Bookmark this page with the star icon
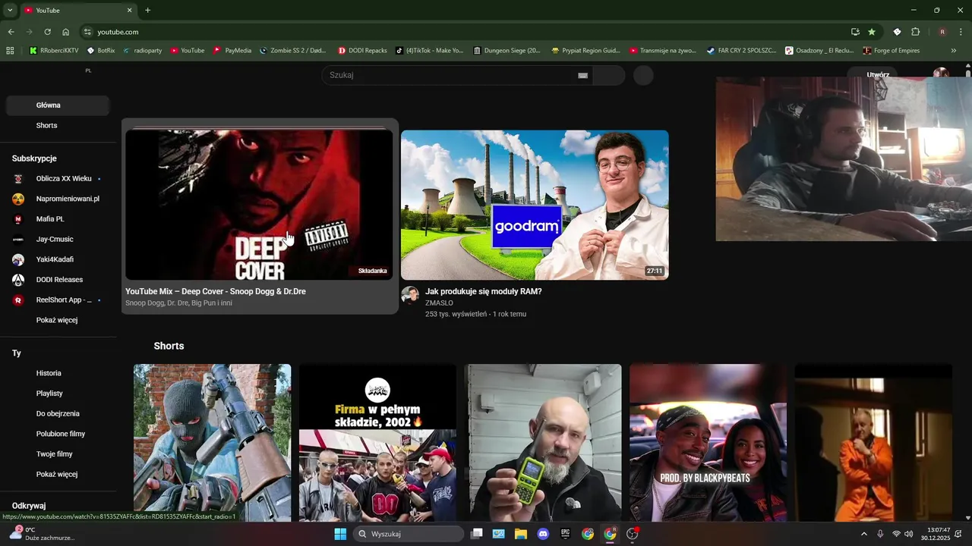 coord(872,32)
